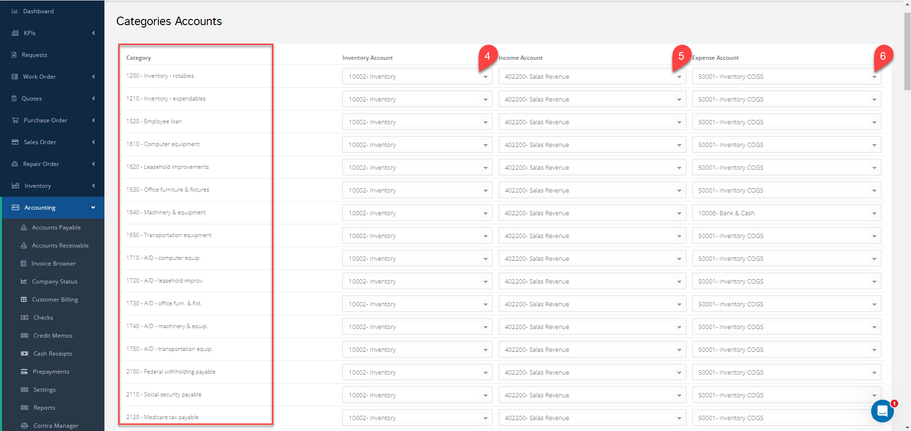Screen dimensions: 911x431
Task: Click the Repair Order icon
Action: pyautogui.click(x=15, y=164)
